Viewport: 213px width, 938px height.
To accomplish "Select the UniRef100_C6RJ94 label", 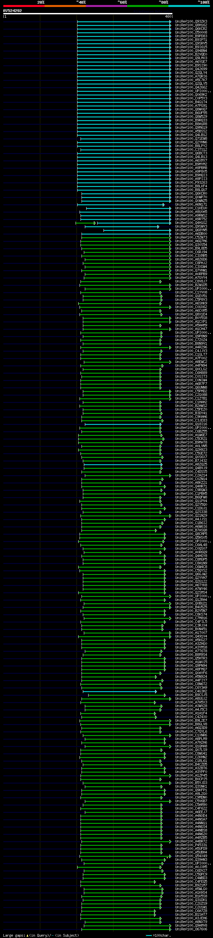I will tap(191, 252).
